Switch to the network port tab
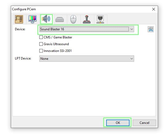 (x=100, y=19)
